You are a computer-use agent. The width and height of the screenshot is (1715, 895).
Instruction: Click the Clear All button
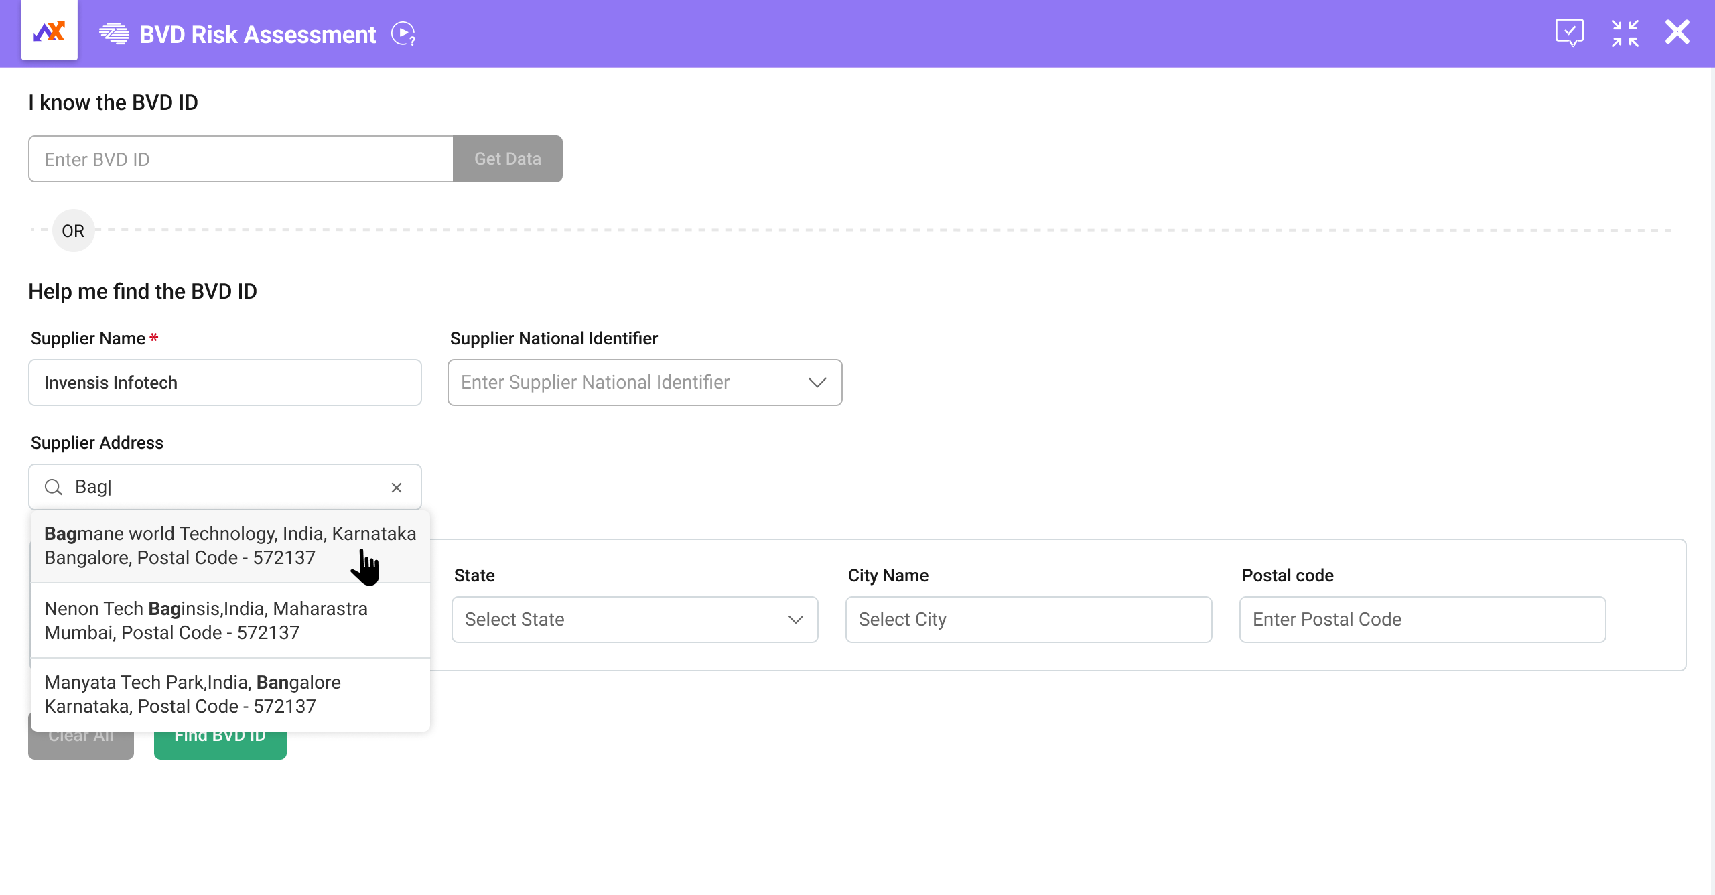pyautogui.click(x=80, y=745)
